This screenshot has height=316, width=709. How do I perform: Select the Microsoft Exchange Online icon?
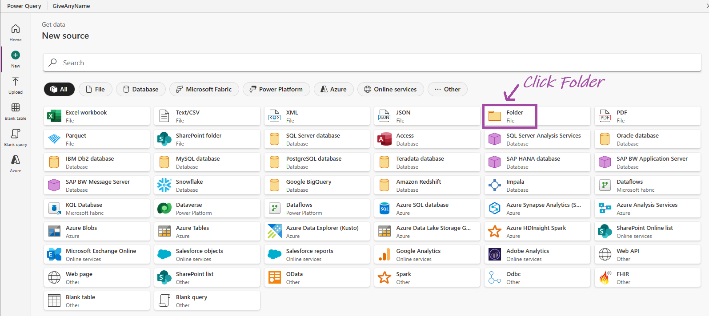click(x=54, y=255)
